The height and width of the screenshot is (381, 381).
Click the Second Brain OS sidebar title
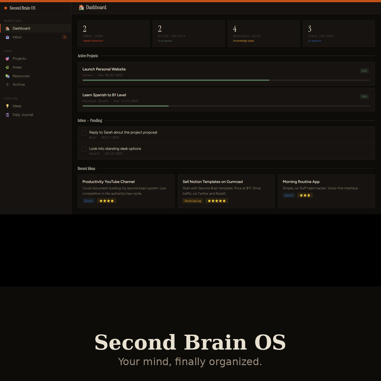pyautogui.click(x=23, y=8)
